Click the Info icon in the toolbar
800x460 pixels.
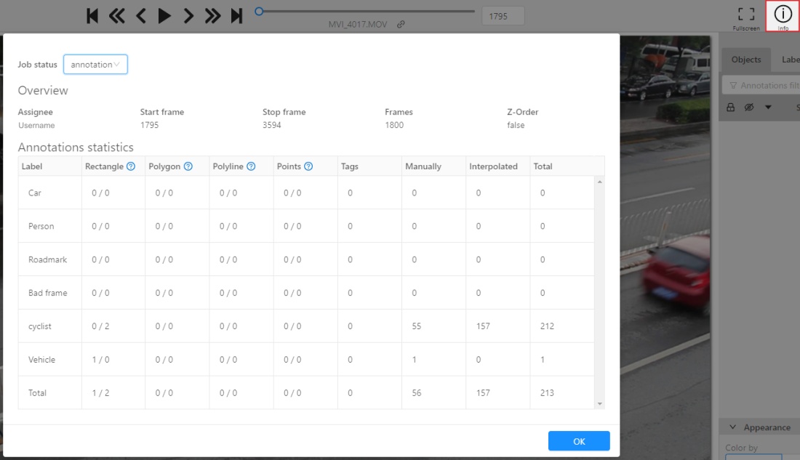783,15
